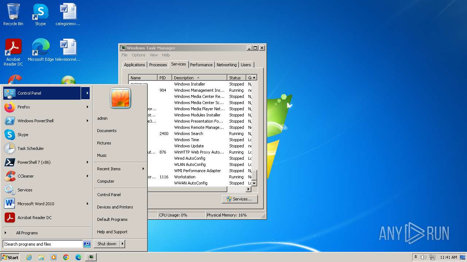
Task: Click the Shut down button
Action: 107,244
